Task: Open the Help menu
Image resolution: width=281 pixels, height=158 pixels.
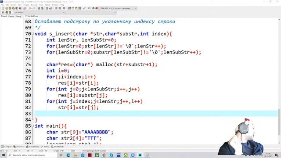Action: [62, 5]
